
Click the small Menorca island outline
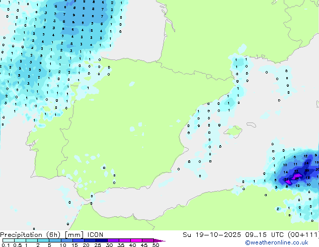point(252,125)
